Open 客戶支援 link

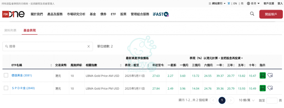pos(269,3)
